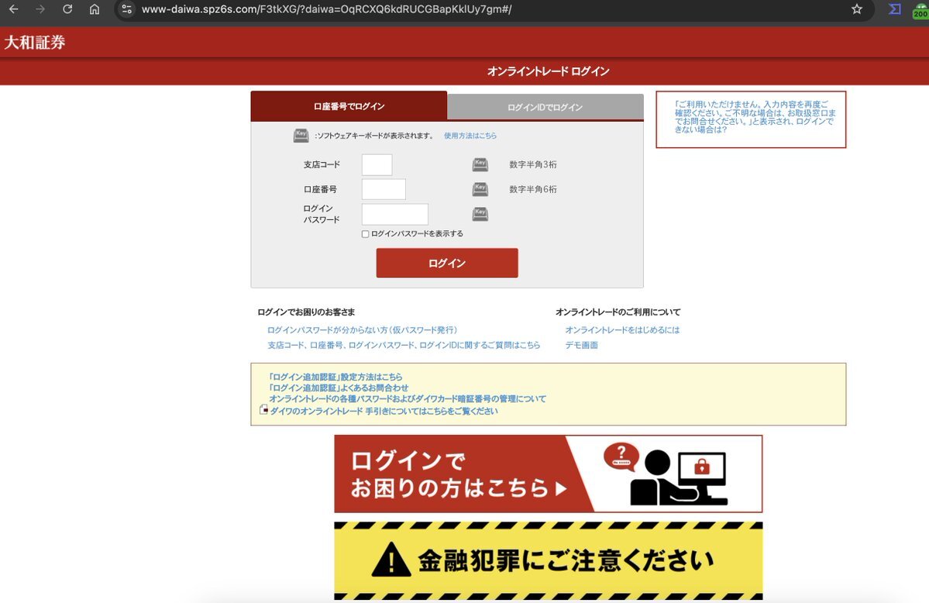Select the 口座番号でログイン tab
Image resolution: width=929 pixels, height=603 pixels.
pos(349,106)
